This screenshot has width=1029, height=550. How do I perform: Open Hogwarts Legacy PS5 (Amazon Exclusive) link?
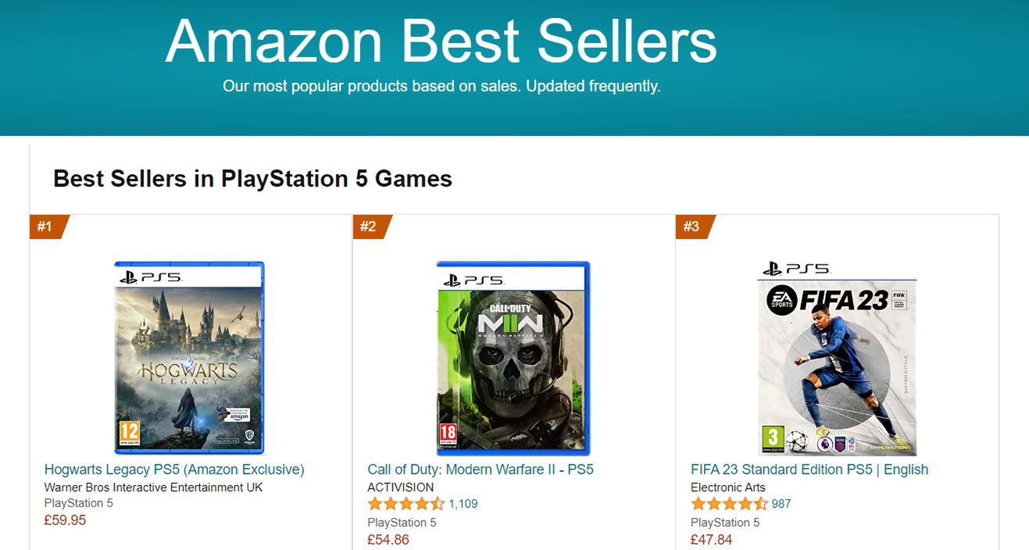[x=174, y=470]
